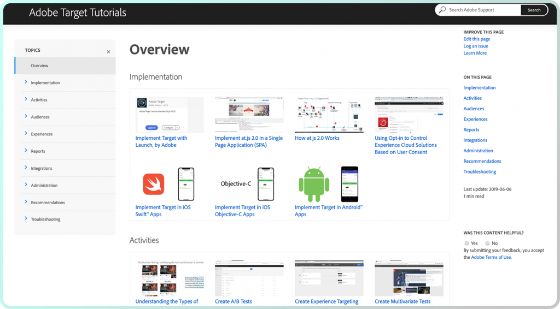Expand the Recommendations topic chevron
This screenshot has height=309, width=560.
click(x=26, y=202)
